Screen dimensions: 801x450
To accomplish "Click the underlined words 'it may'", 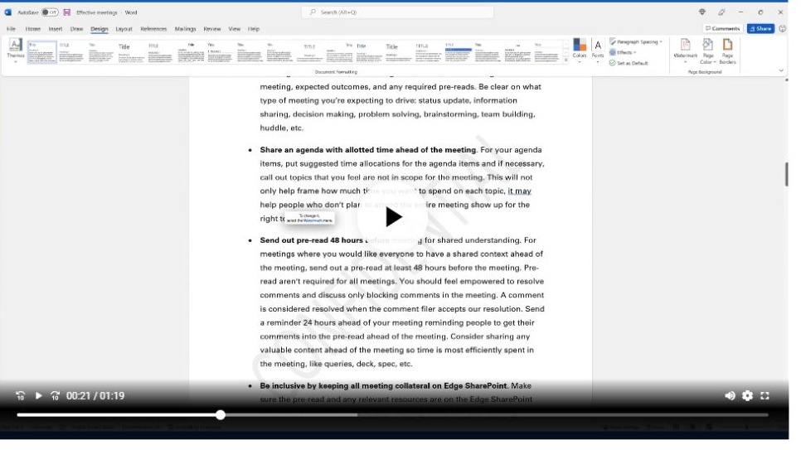I will (520, 191).
